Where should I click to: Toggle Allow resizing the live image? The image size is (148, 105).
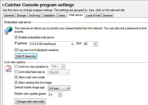[16, 82]
